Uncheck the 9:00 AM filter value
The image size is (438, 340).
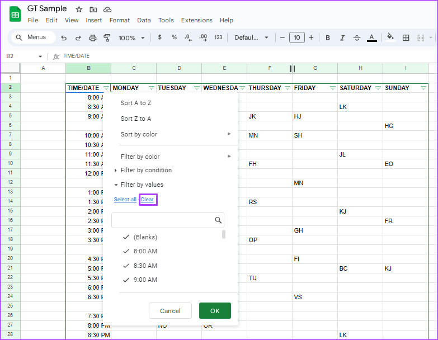coord(126,280)
